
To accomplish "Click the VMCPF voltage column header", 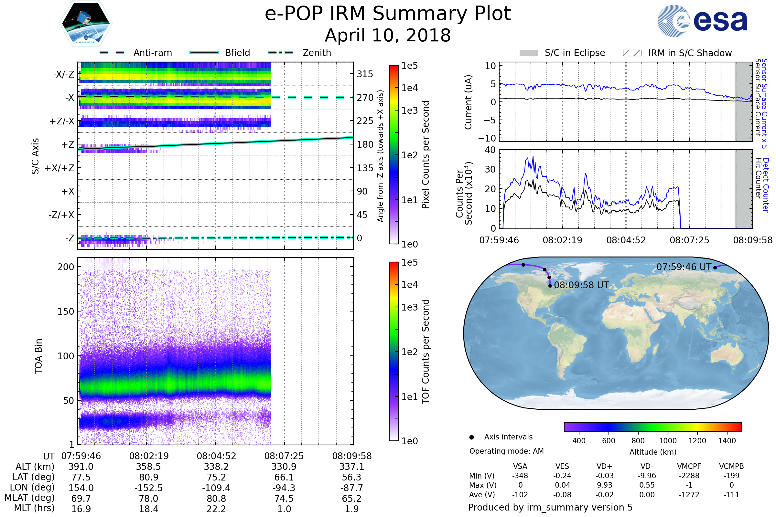I will click(x=689, y=466).
